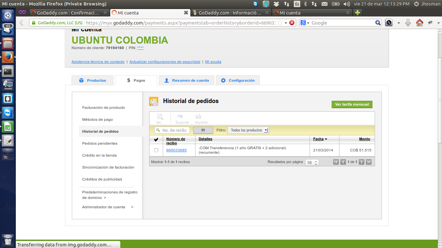Switch to the Configuración tab
442x248 pixels.
tap(238, 80)
